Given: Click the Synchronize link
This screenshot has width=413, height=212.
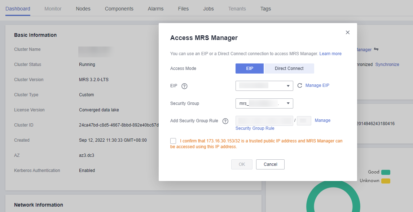Looking at the screenshot, I should [x=387, y=65].
